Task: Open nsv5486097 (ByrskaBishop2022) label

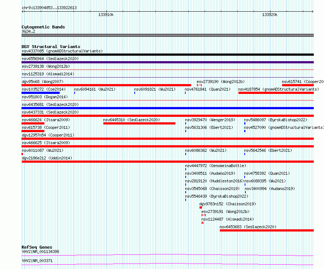Action: 276,120
